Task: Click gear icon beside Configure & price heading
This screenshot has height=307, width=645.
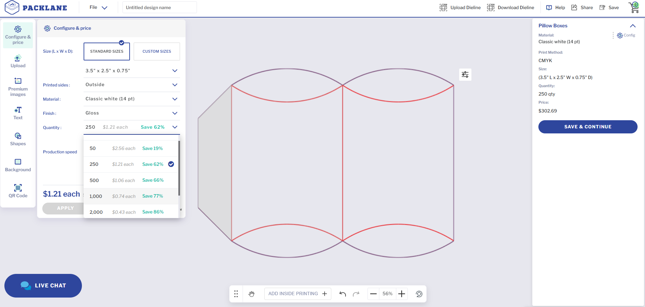Action: coord(47,28)
